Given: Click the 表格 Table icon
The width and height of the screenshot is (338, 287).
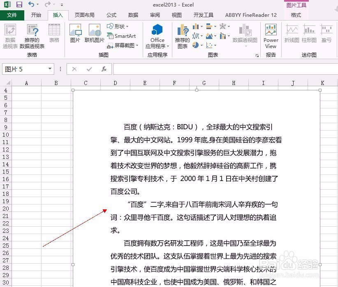Looking at the screenshot, I should pos(54,33).
